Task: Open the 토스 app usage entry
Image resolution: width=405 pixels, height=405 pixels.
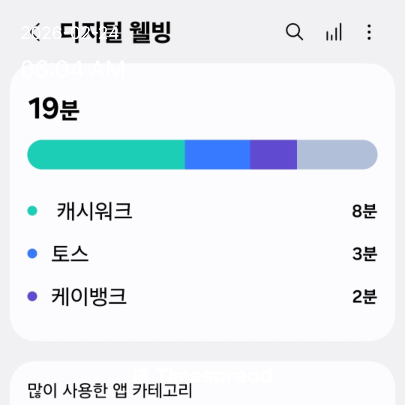Action: point(70,254)
